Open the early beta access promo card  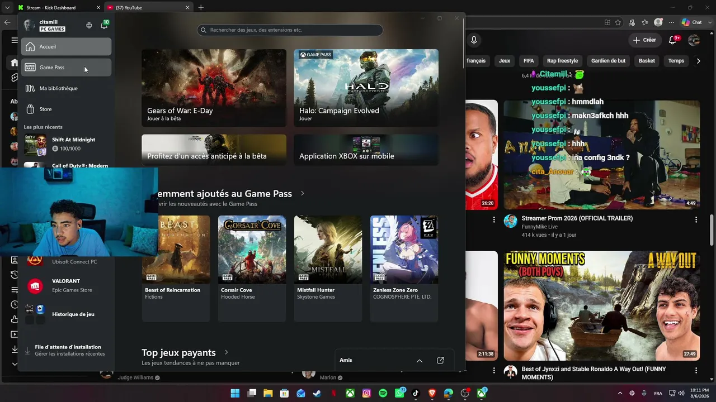214,150
